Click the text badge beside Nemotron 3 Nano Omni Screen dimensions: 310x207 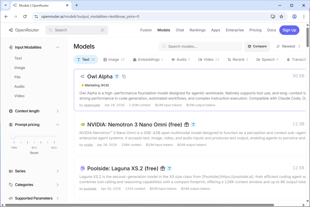click(x=193, y=124)
